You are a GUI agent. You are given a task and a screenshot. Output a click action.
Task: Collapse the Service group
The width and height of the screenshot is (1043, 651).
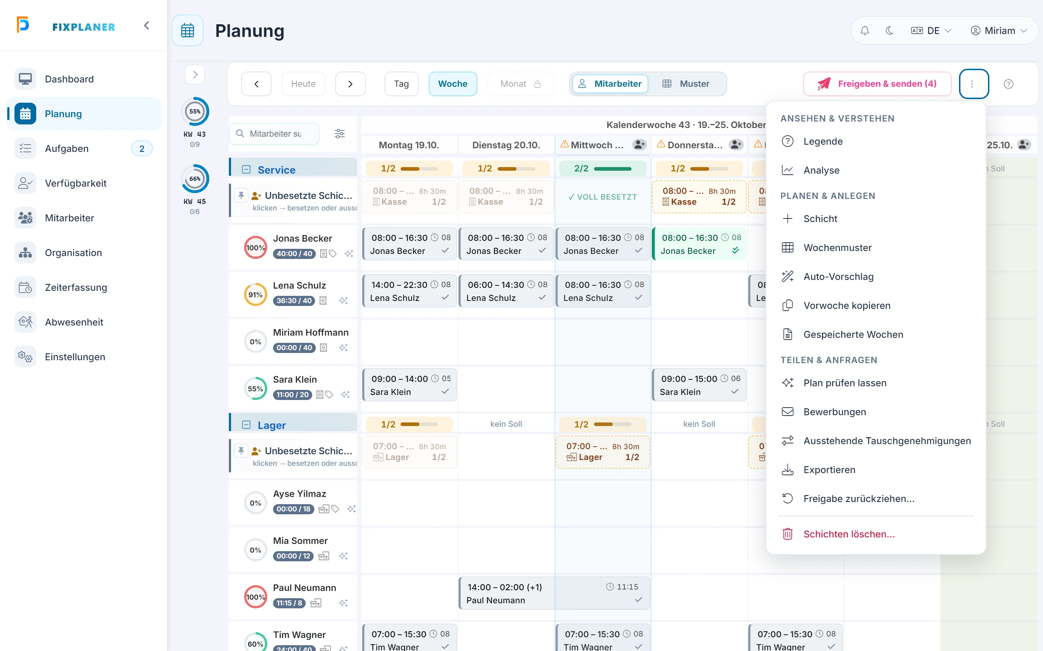coord(246,170)
